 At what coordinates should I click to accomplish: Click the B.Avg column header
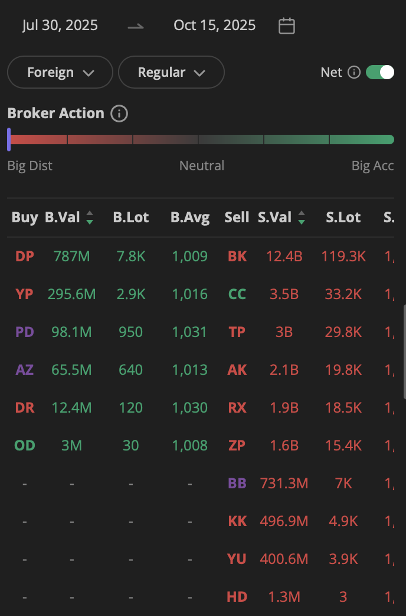[x=190, y=218]
